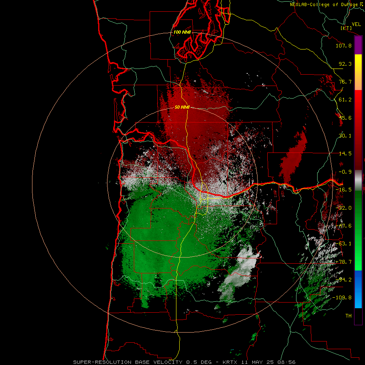Image resolution: width=365 pixels, height=365 pixels.
Task: Click the [KT] units label
Action: [x=346, y=28]
